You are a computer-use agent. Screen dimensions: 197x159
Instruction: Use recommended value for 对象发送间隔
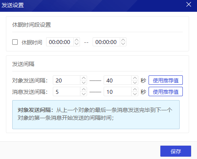coord(165,80)
